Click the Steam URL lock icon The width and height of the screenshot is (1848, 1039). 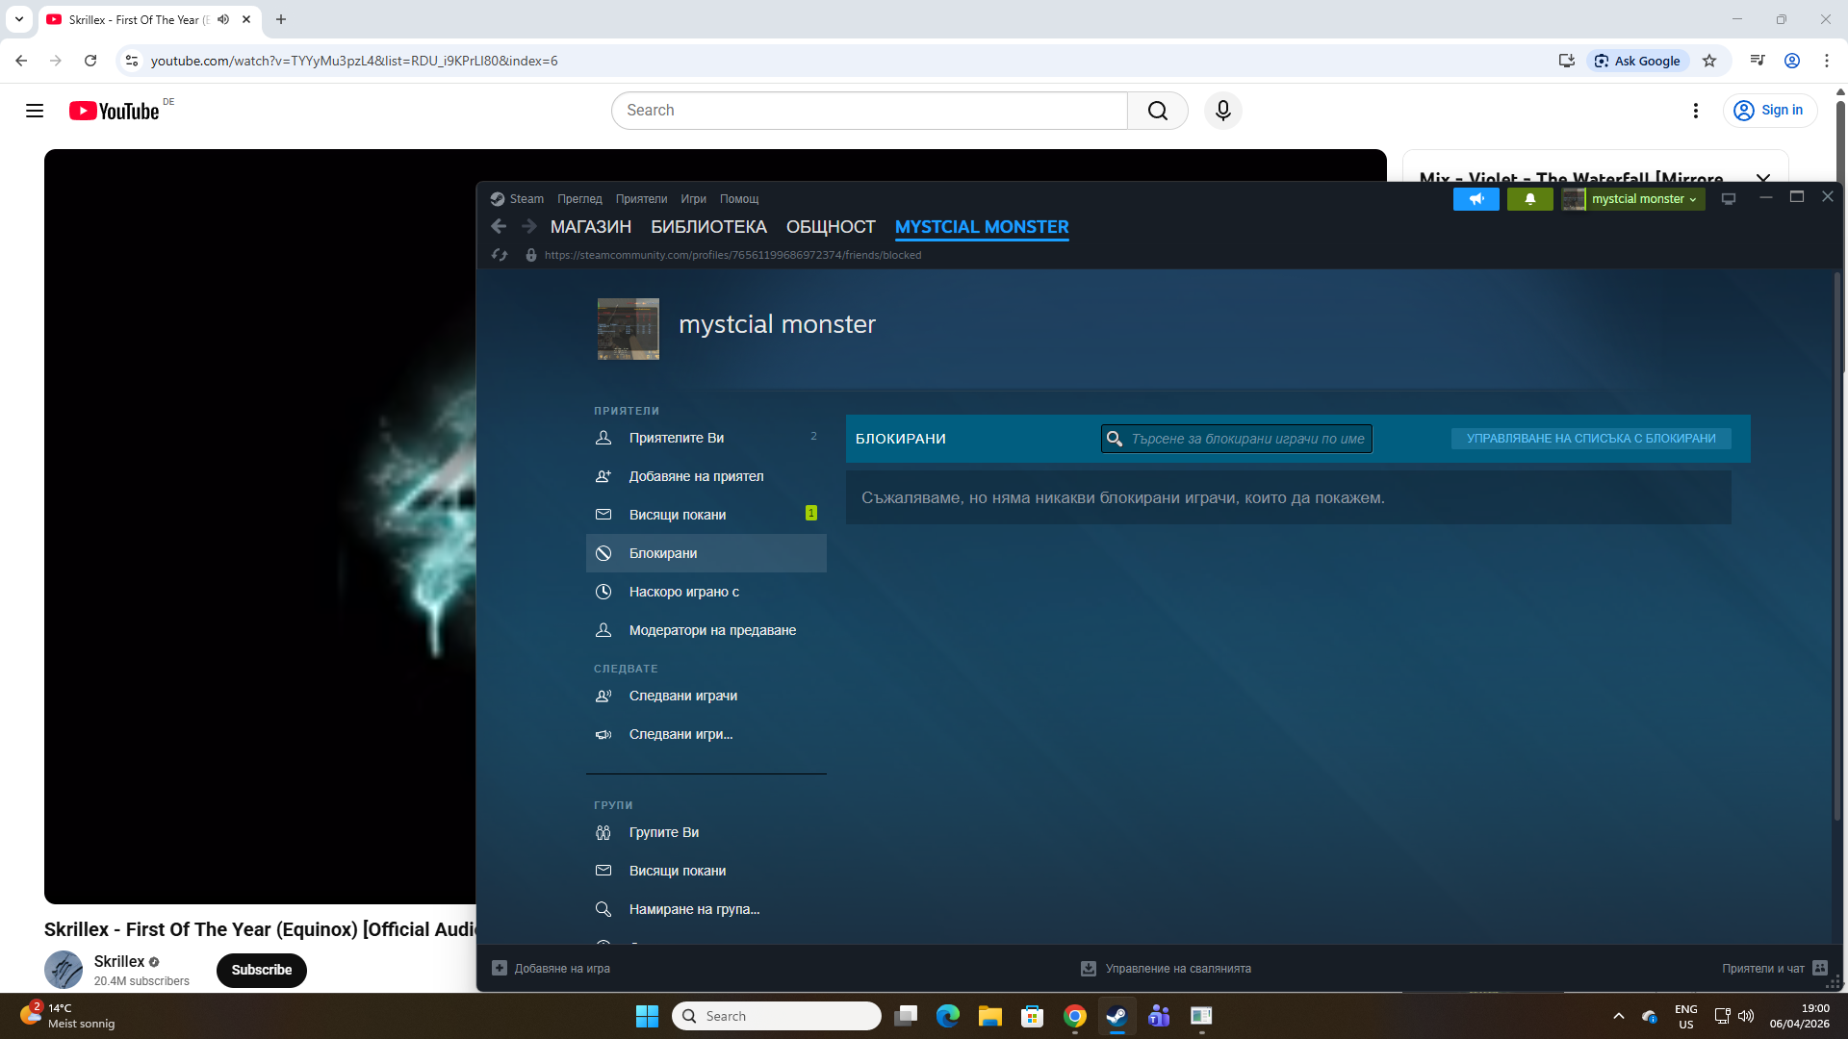click(530, 255)
